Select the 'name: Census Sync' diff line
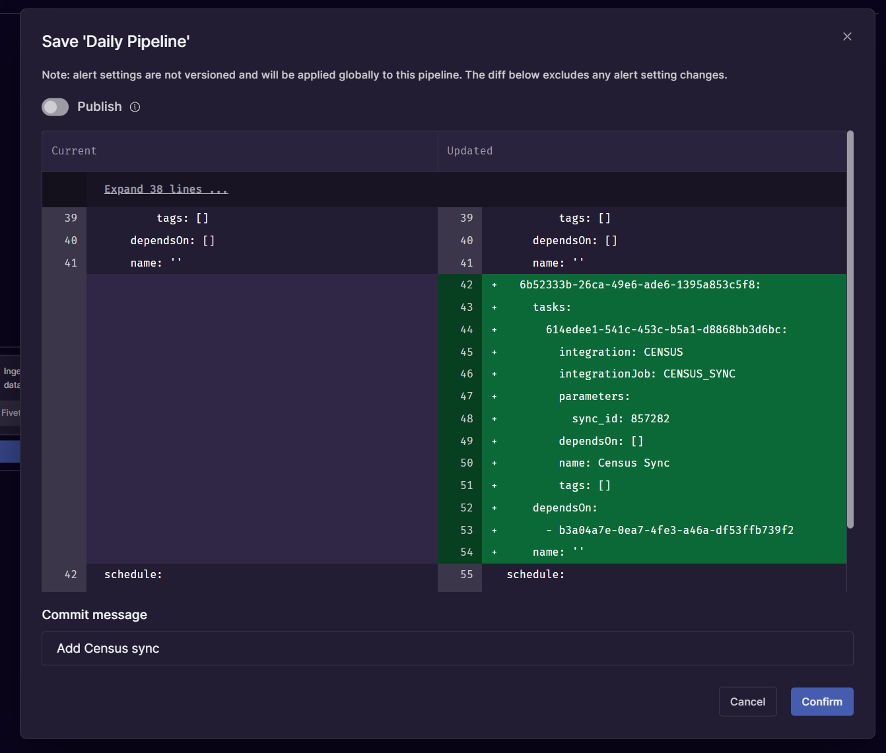 click(614, 463)
